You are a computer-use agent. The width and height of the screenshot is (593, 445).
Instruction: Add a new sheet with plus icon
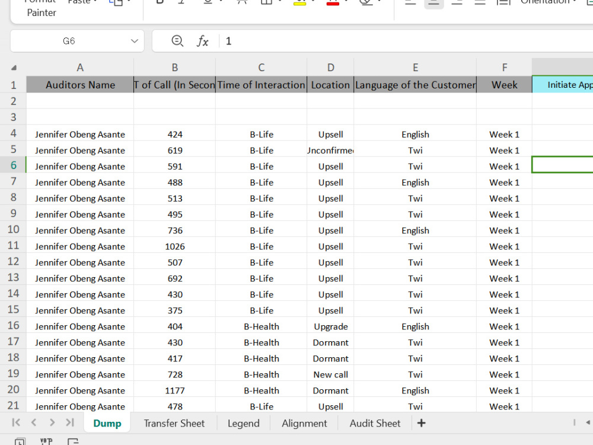point(421,423)
